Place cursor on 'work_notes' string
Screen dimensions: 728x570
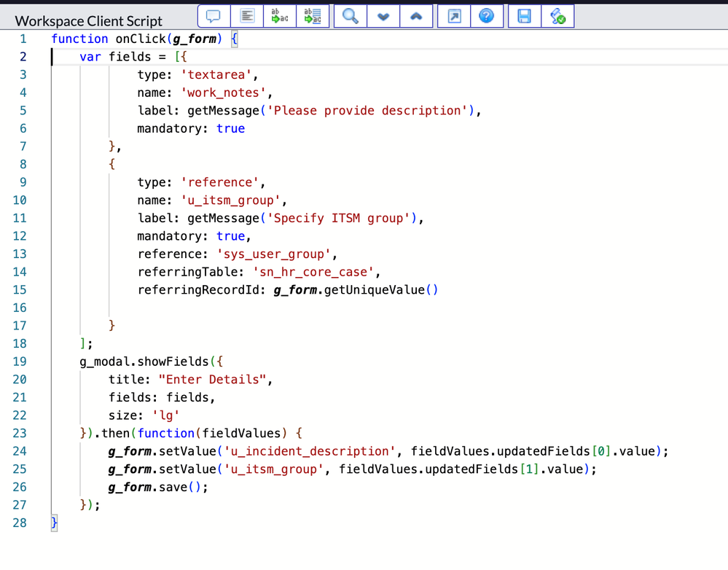tap(227, 93)
